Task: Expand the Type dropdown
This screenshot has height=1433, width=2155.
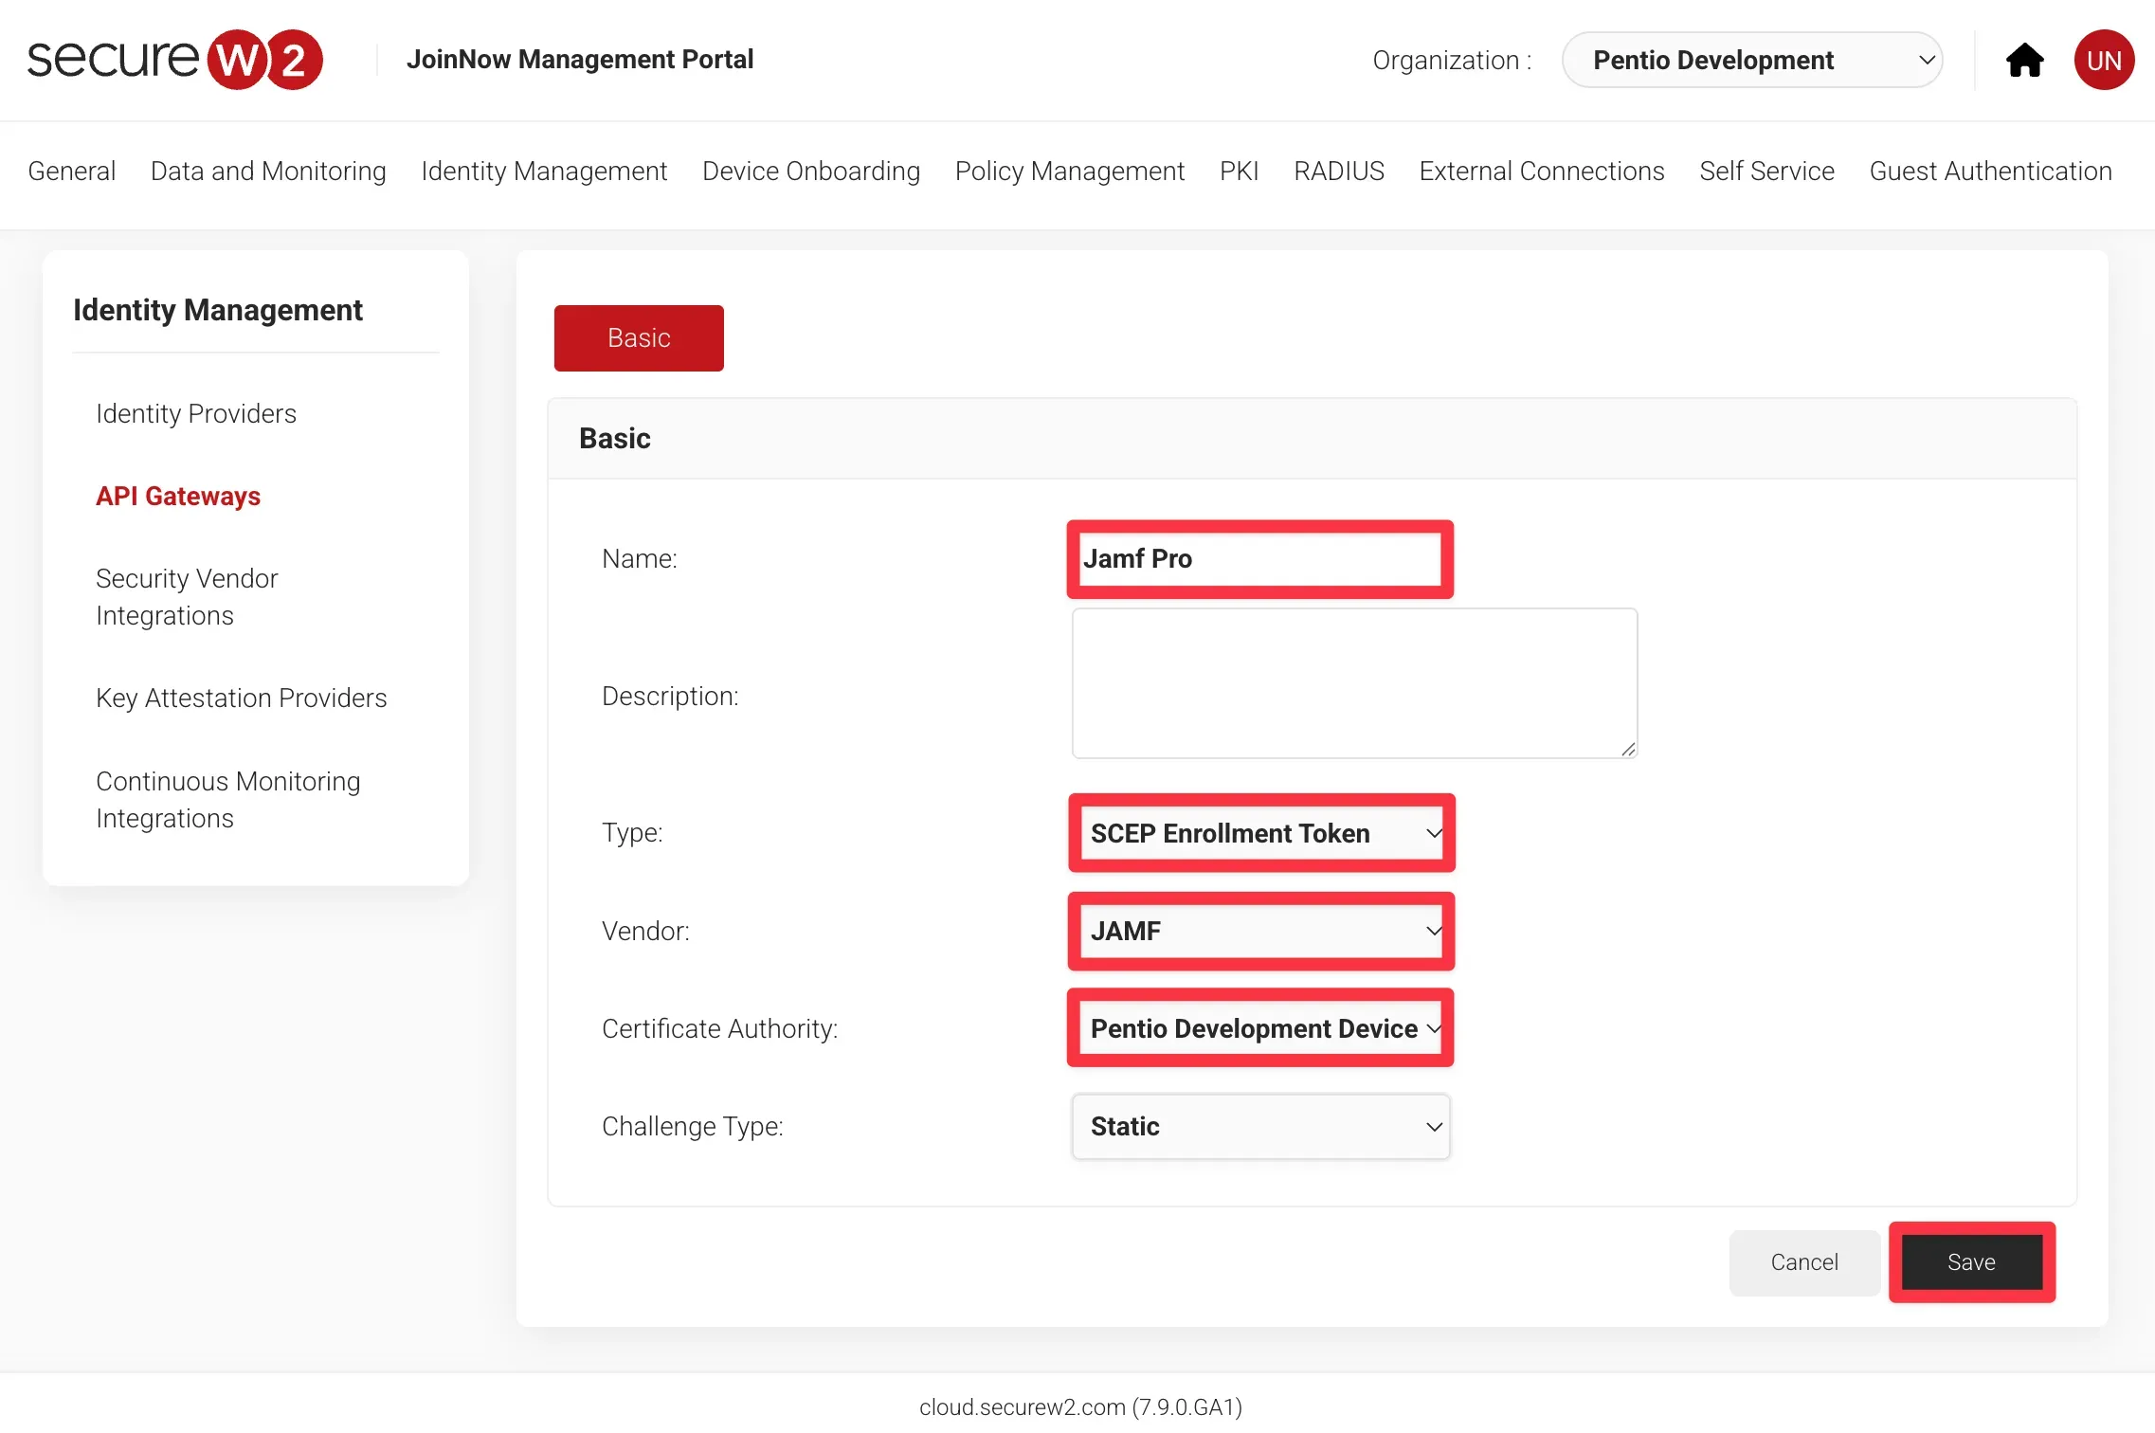Action: point(1260,833)
